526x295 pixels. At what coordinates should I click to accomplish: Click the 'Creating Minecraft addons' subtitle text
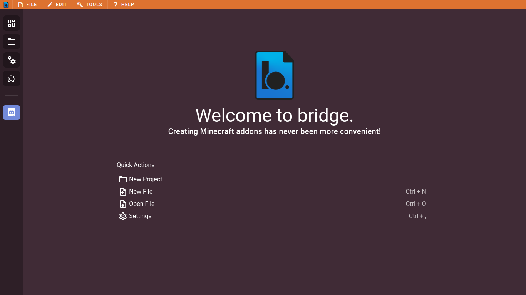click(275, 131)
